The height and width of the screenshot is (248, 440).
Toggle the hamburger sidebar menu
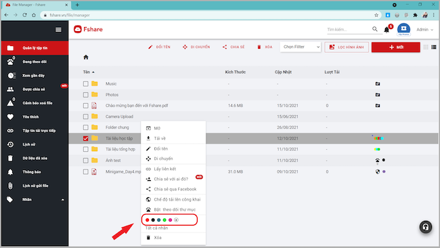[58, 30]
